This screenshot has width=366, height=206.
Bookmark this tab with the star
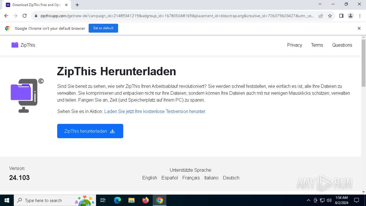pyautogui.click(x=330, y=16)
